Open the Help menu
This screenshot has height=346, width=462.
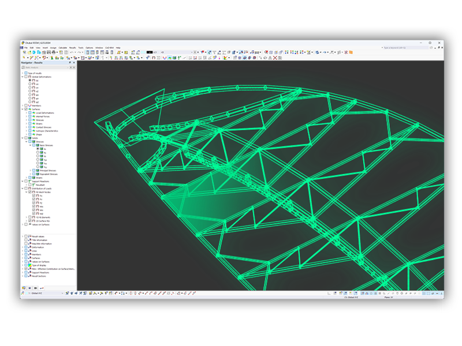coord(118,48)
